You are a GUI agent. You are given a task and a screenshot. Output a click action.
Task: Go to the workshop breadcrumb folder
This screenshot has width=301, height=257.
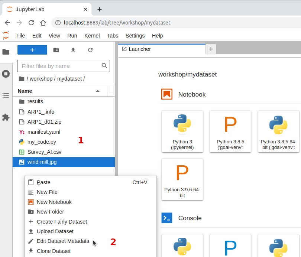[x=41, y=79]
